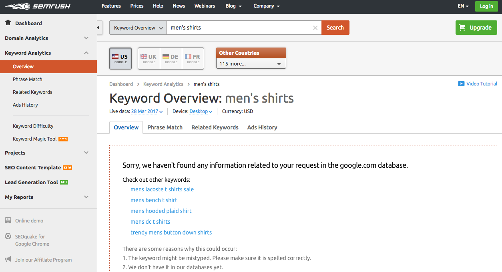Open Prices in the top menu

[137, 6]
